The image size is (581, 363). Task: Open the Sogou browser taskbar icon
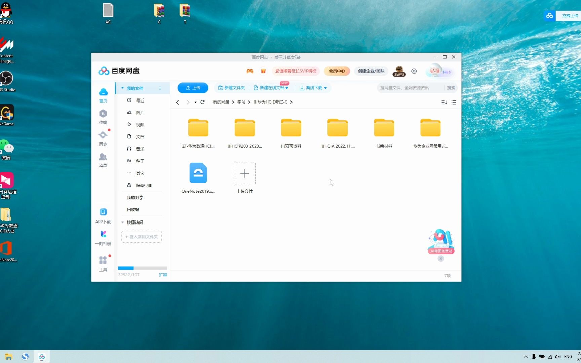tap(25, 356)
